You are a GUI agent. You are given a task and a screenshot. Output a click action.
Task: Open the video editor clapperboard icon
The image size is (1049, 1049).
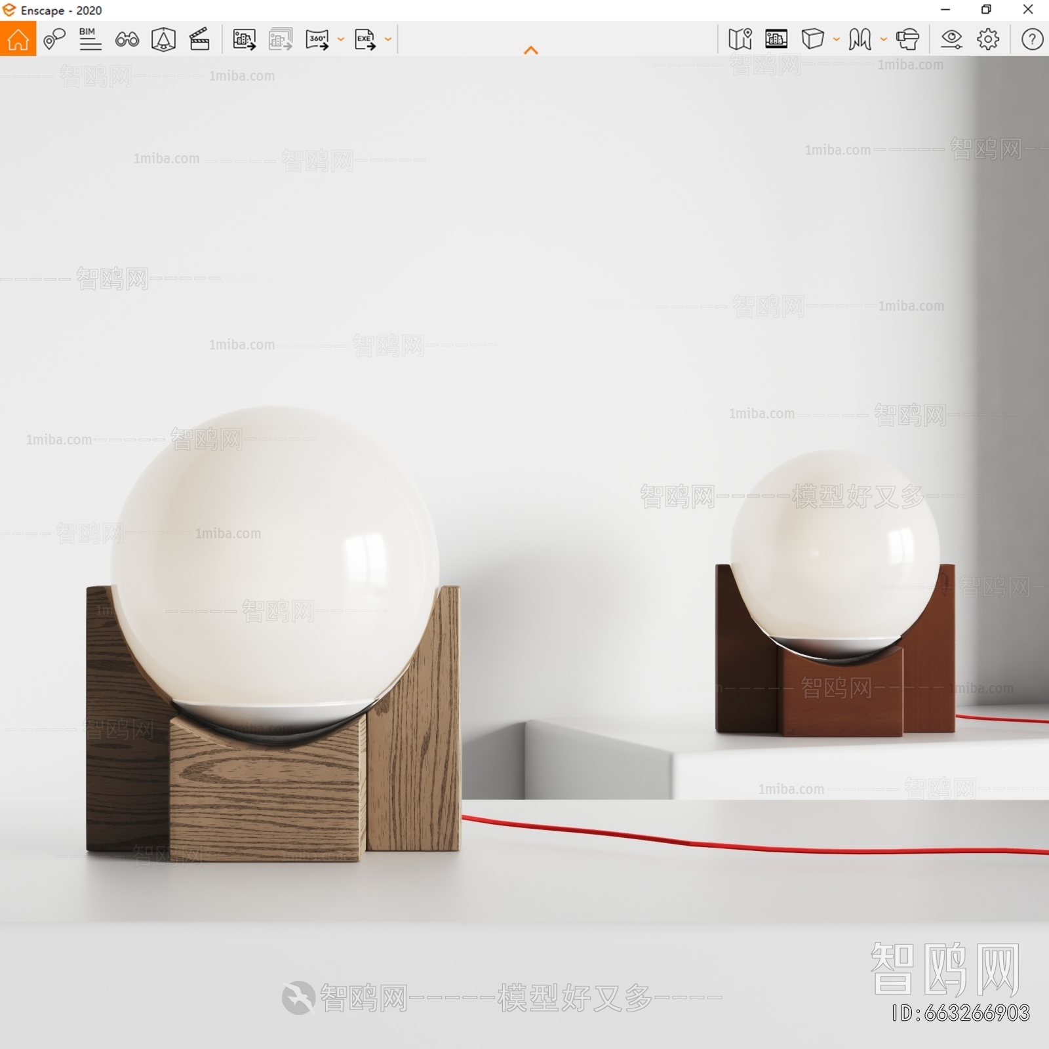(199, 39)
